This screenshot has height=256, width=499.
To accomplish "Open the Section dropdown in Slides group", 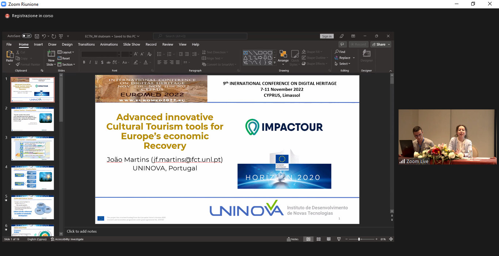I will pyautogui.click(x=66, y=65).
